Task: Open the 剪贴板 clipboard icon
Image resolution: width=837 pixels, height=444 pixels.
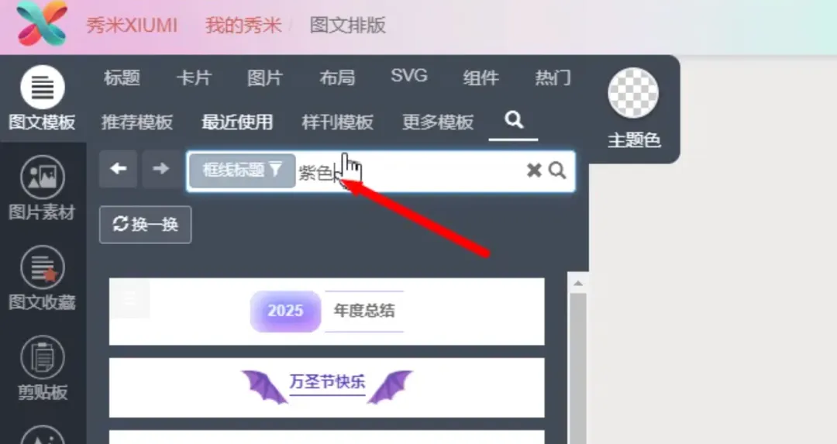Action: [x=42, y=357]
